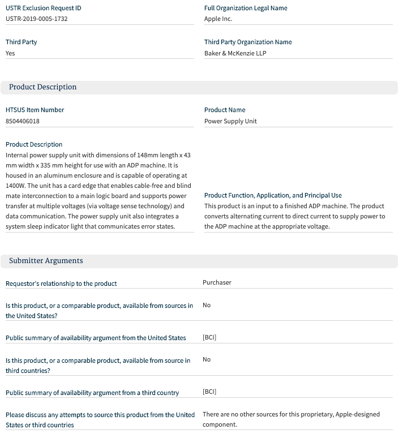Click the [BCI] United States availability summary
This screenshot has width=403, height=434.
209,337
